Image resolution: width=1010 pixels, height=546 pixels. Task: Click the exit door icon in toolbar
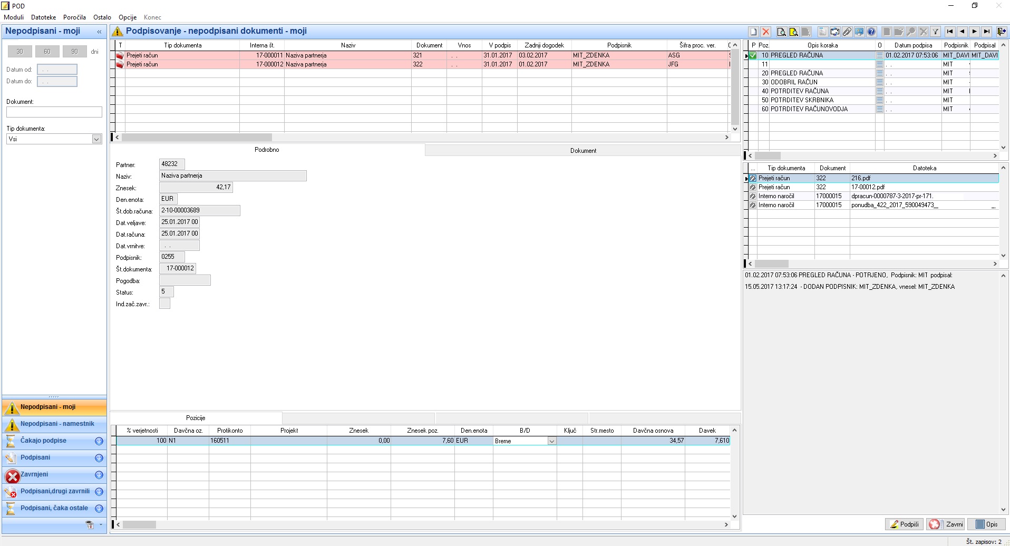coord(1001,32)
